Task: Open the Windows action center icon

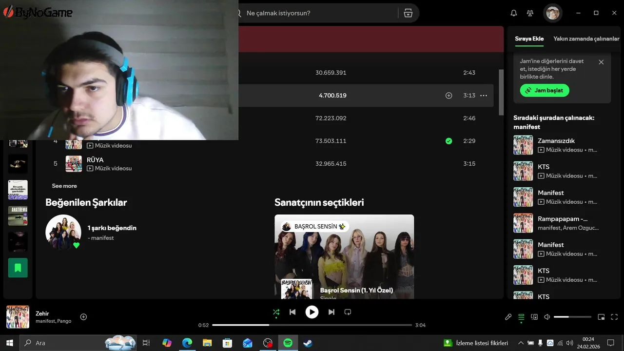Action: pyautogui.click(x=610, y=343)
